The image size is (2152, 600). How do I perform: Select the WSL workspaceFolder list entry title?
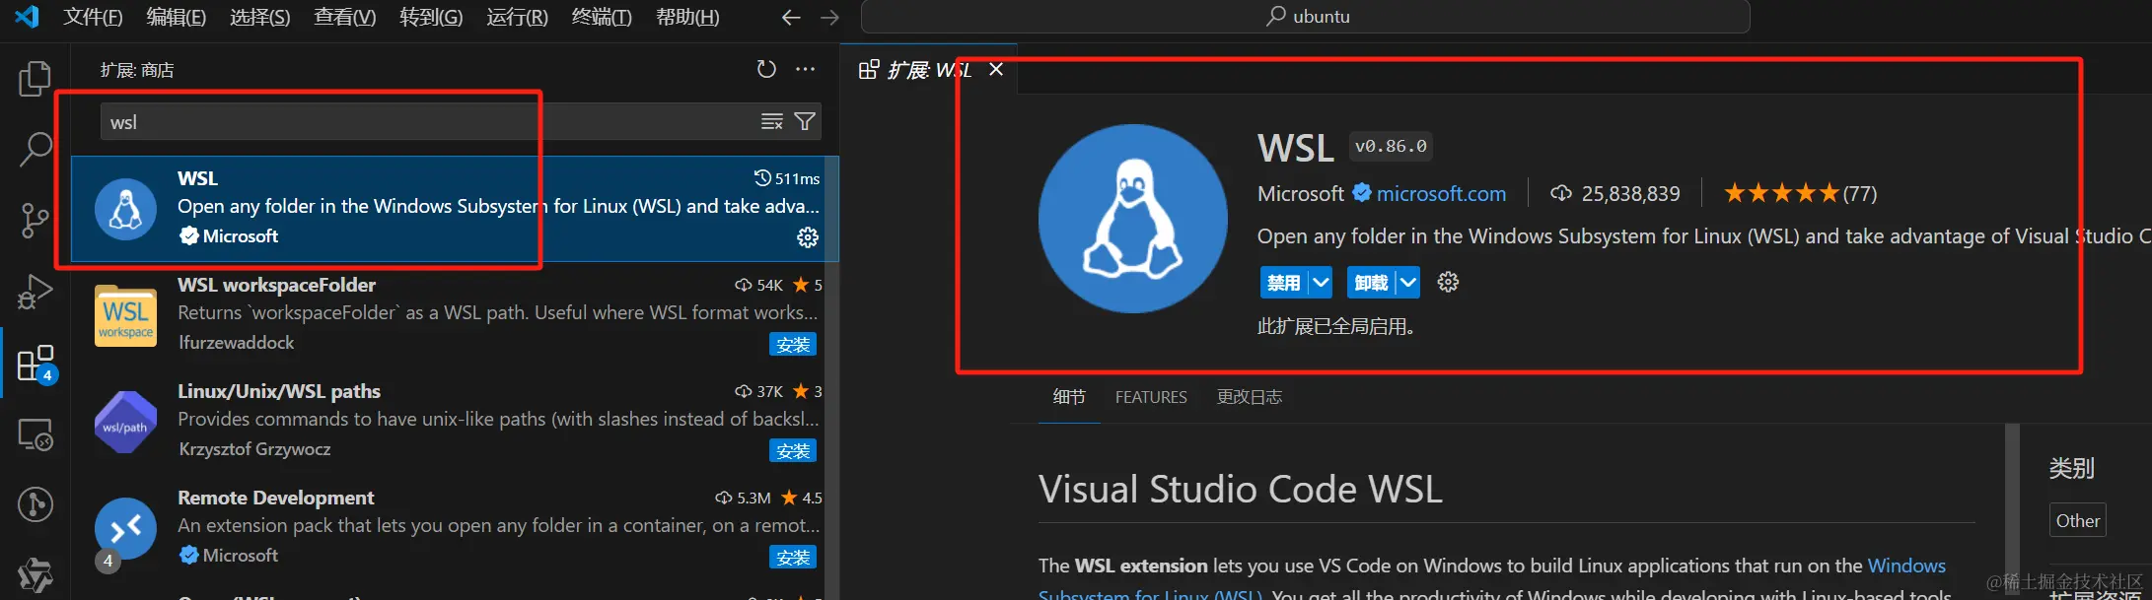tap(276, 285)
